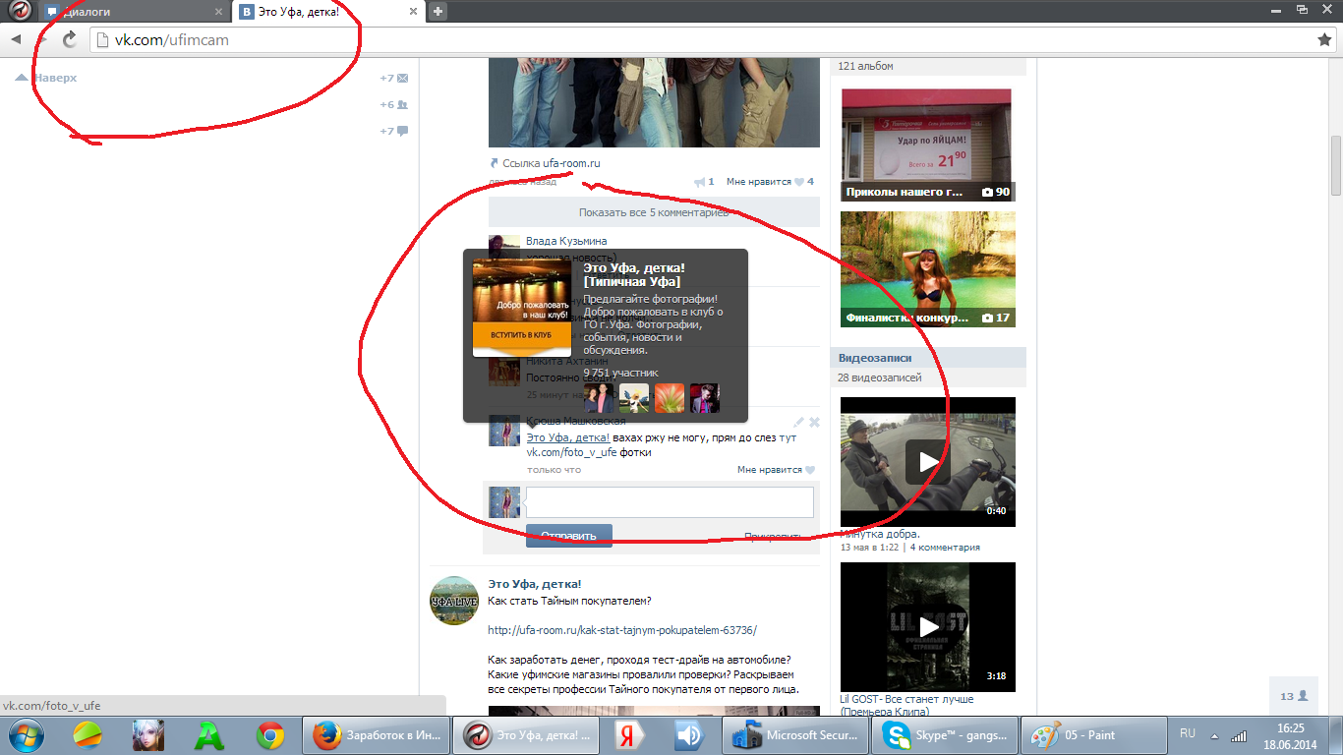Open the УФА LIVE community avatar
1343x755 pixels.
coord(455,601)
